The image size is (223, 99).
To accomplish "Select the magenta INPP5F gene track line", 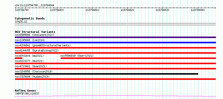I will coord(115,96).
